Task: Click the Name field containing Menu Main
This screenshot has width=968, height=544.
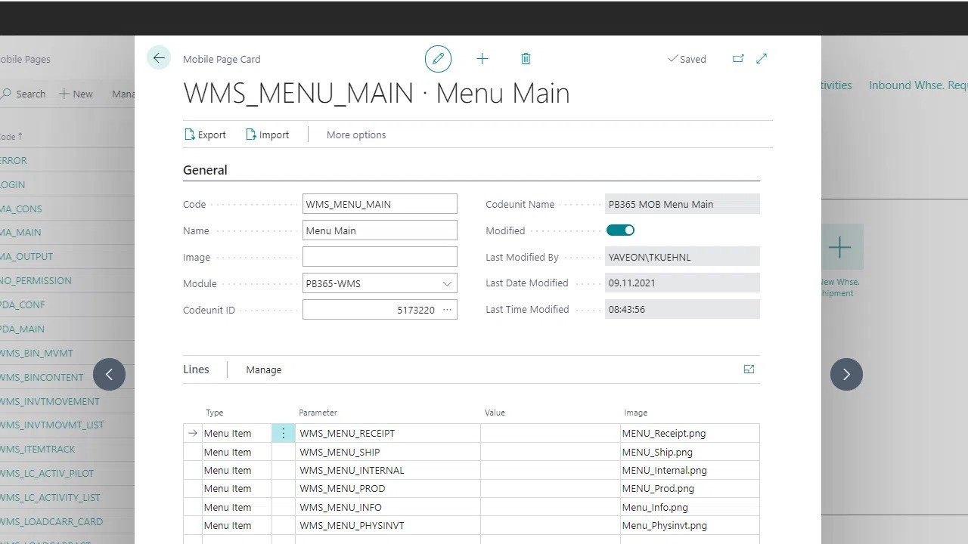Action: [x=380, y=230]
